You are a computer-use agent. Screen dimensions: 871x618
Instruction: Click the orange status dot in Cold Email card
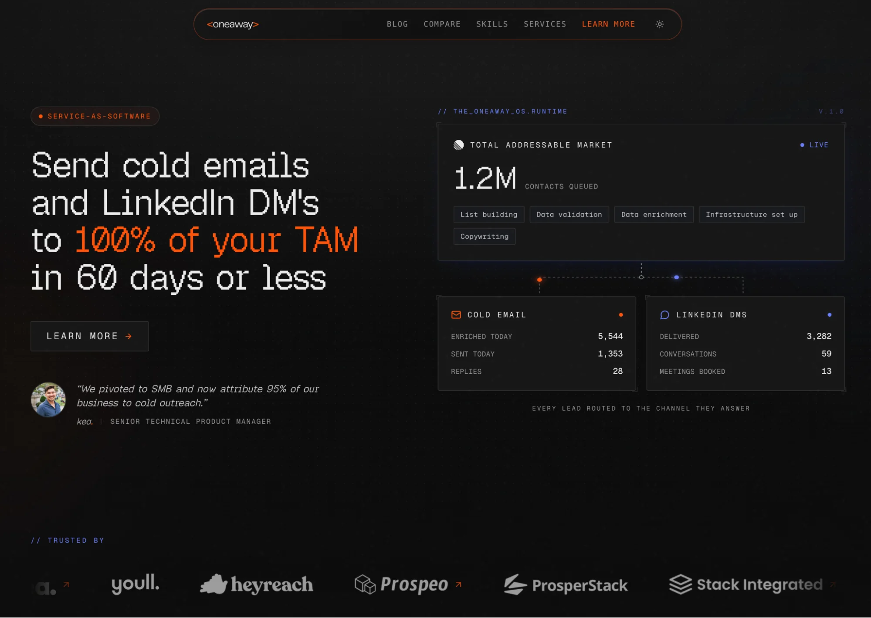pyautogui.click(x=621, y=315)
